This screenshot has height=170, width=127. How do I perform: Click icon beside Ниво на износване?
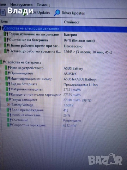pyautogui.click(x=9, y=115)
